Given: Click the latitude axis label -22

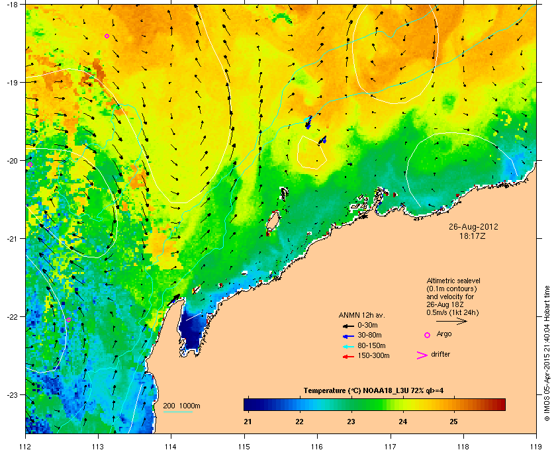Looking at the screenshot, I should coord(13,316).
